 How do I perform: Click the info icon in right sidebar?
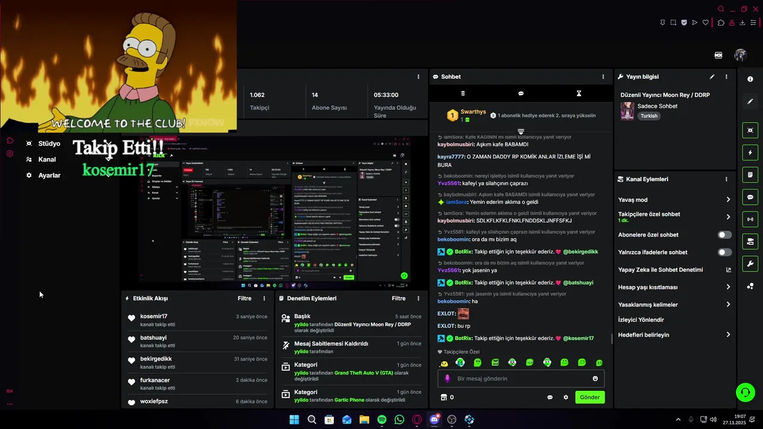coord(750,79)
